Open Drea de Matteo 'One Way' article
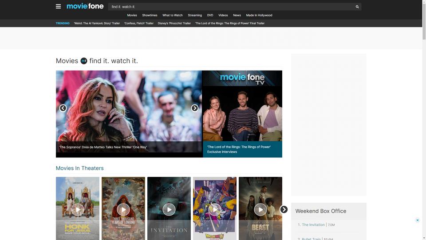 coord(103,147)
